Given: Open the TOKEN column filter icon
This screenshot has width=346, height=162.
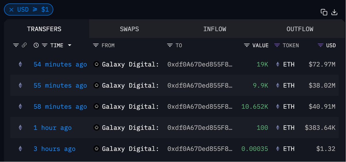Looking at the screenshot, I should (277, 45).
